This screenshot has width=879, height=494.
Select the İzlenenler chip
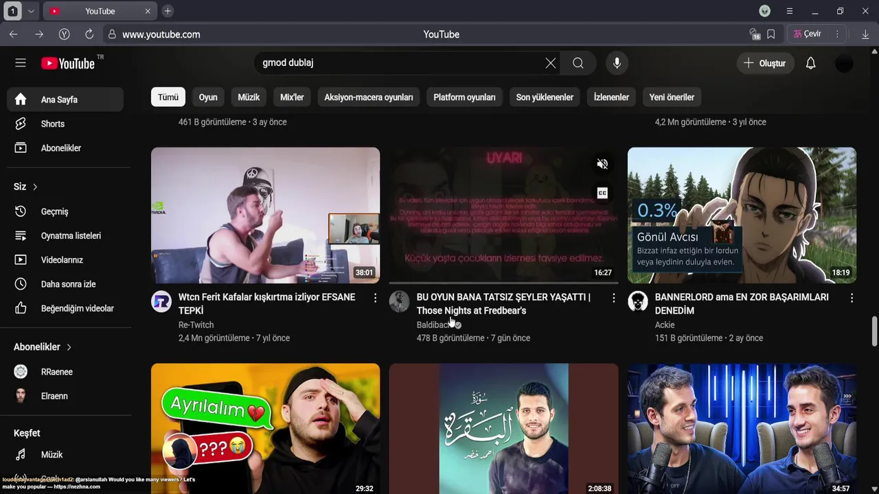coord(611,97)
